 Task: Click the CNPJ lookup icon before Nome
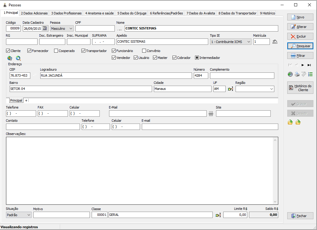coord(120,29)
